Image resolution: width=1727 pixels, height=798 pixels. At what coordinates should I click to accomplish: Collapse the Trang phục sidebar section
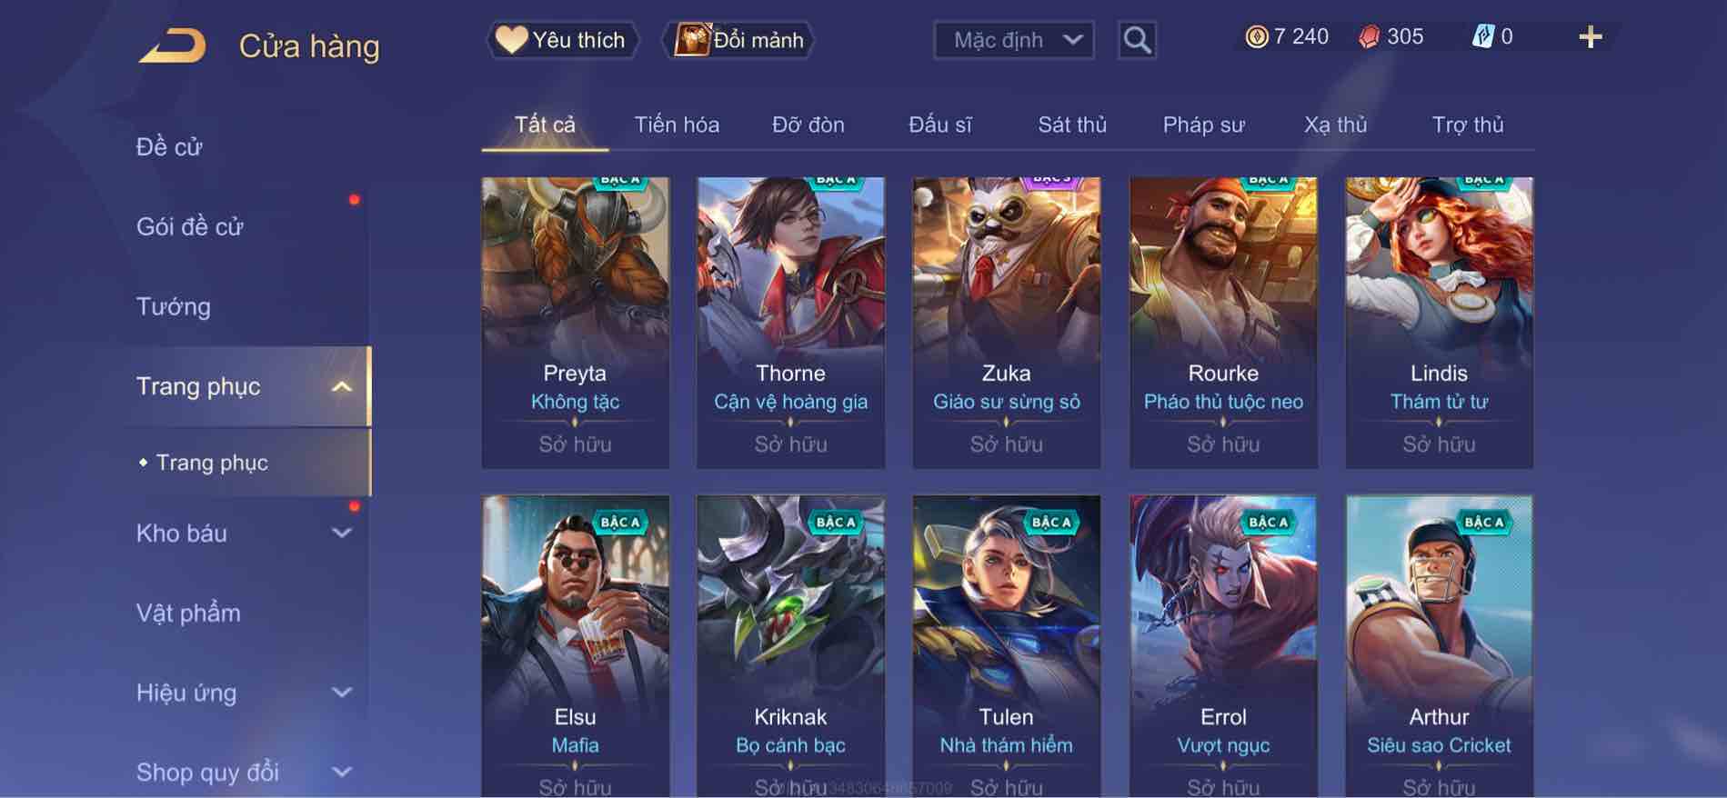[341, 386]
